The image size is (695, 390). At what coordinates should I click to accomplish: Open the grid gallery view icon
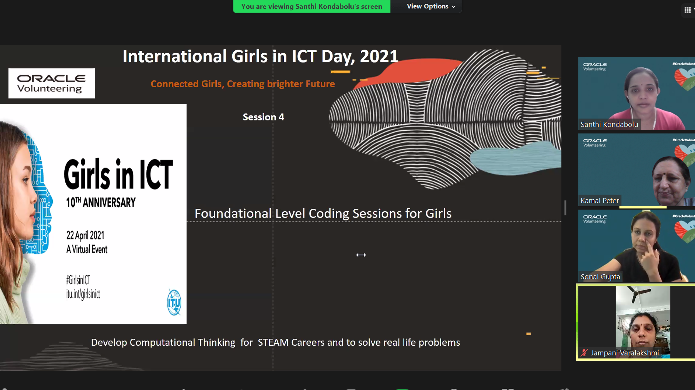pyautogui.click(x=687, y=10)
